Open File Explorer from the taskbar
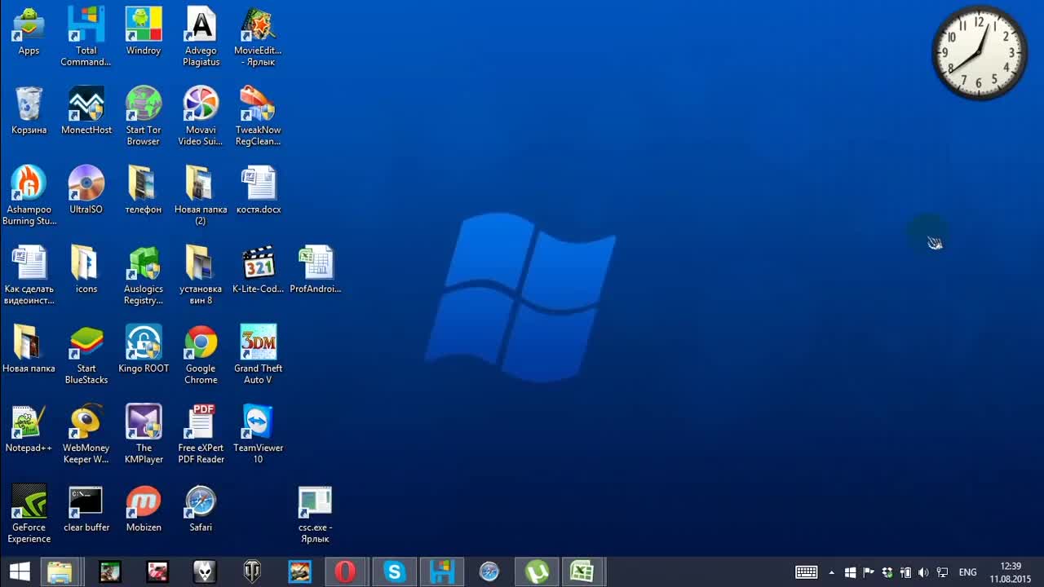The height and width of the screenshot is (587, 1044). tap(60, 572)
